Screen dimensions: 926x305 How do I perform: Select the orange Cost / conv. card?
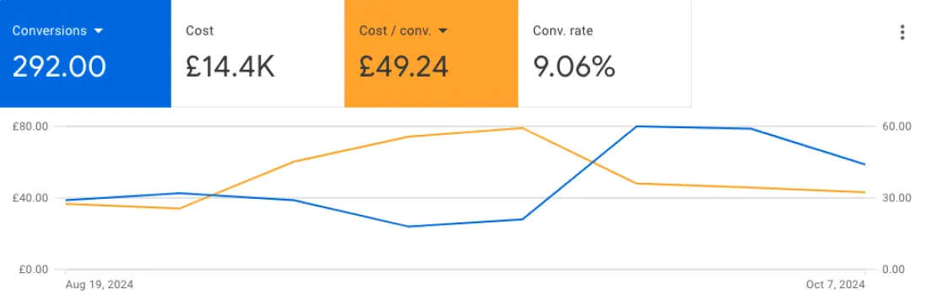431,54
